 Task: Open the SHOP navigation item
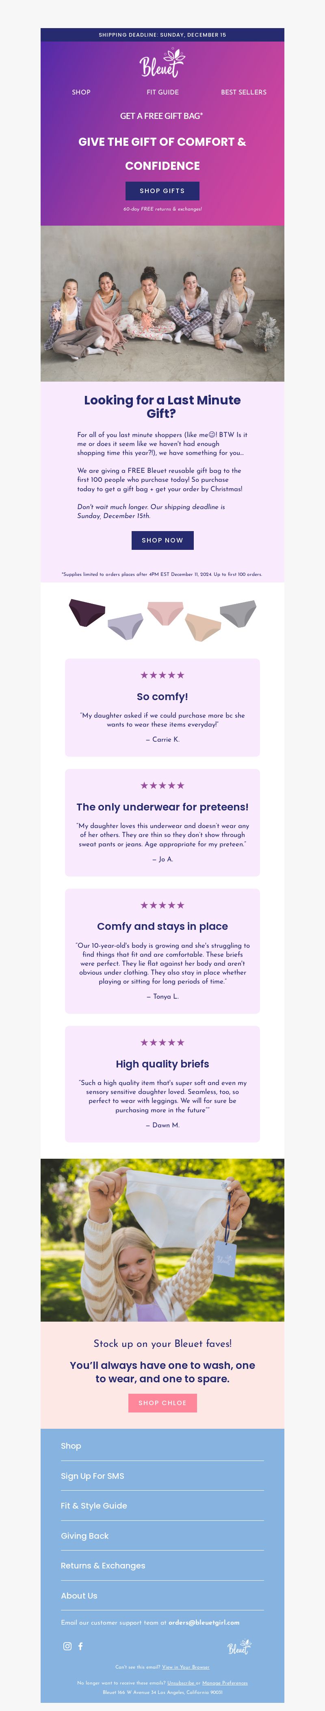(81, 92)
